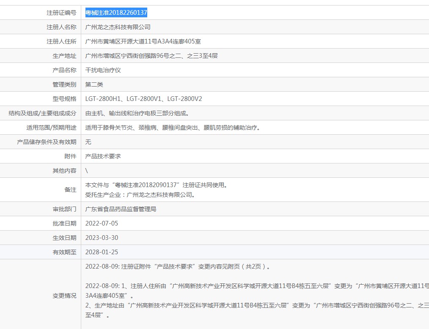Select the value 无 for storage conditions
429x329 pixels.
[88, 142]
